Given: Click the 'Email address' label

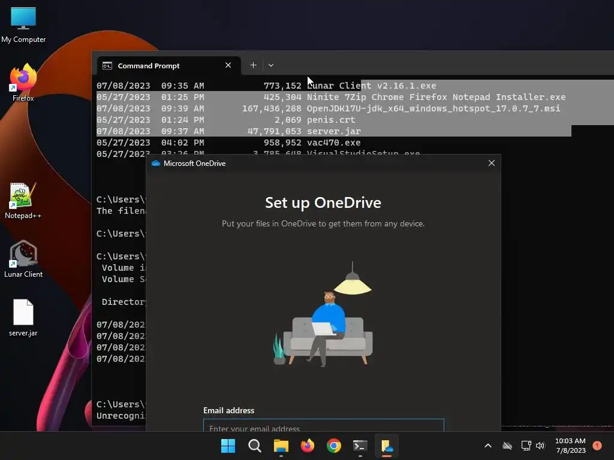Looking at the screenshot, I should [228, 410].
